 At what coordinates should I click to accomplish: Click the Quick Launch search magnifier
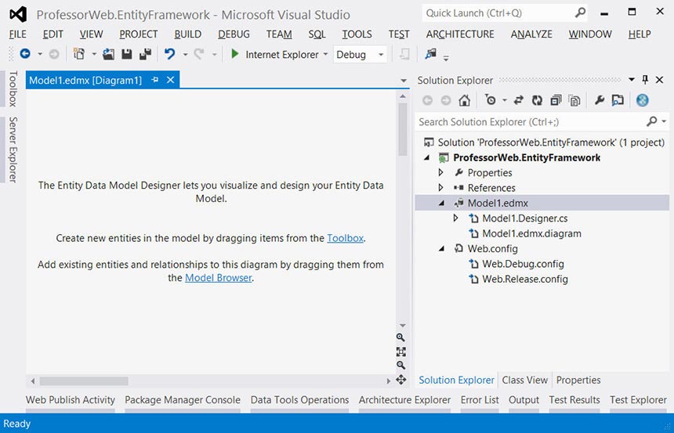(x=580, y=13)
